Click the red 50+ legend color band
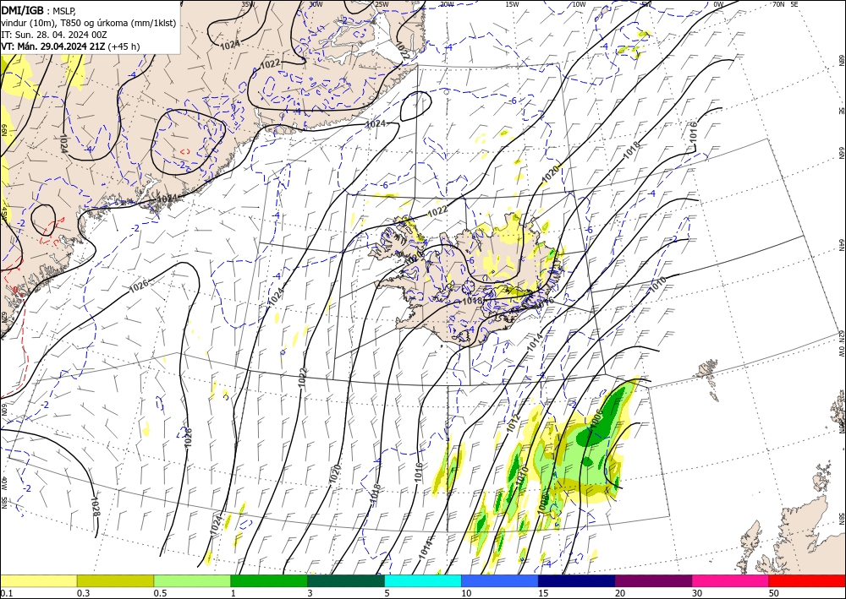The height and width of the screenshot is (599, 846). [807, 580]
